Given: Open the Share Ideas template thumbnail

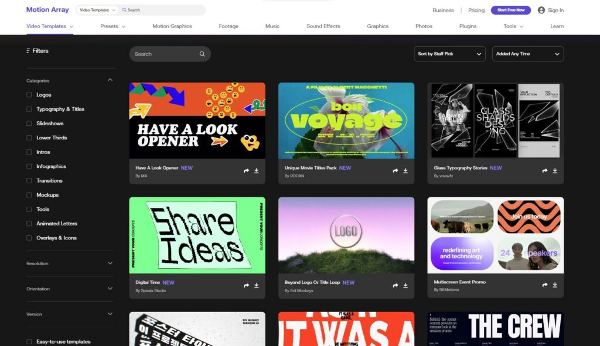Looking at the screenshot, I should click(x=197, y=235).
